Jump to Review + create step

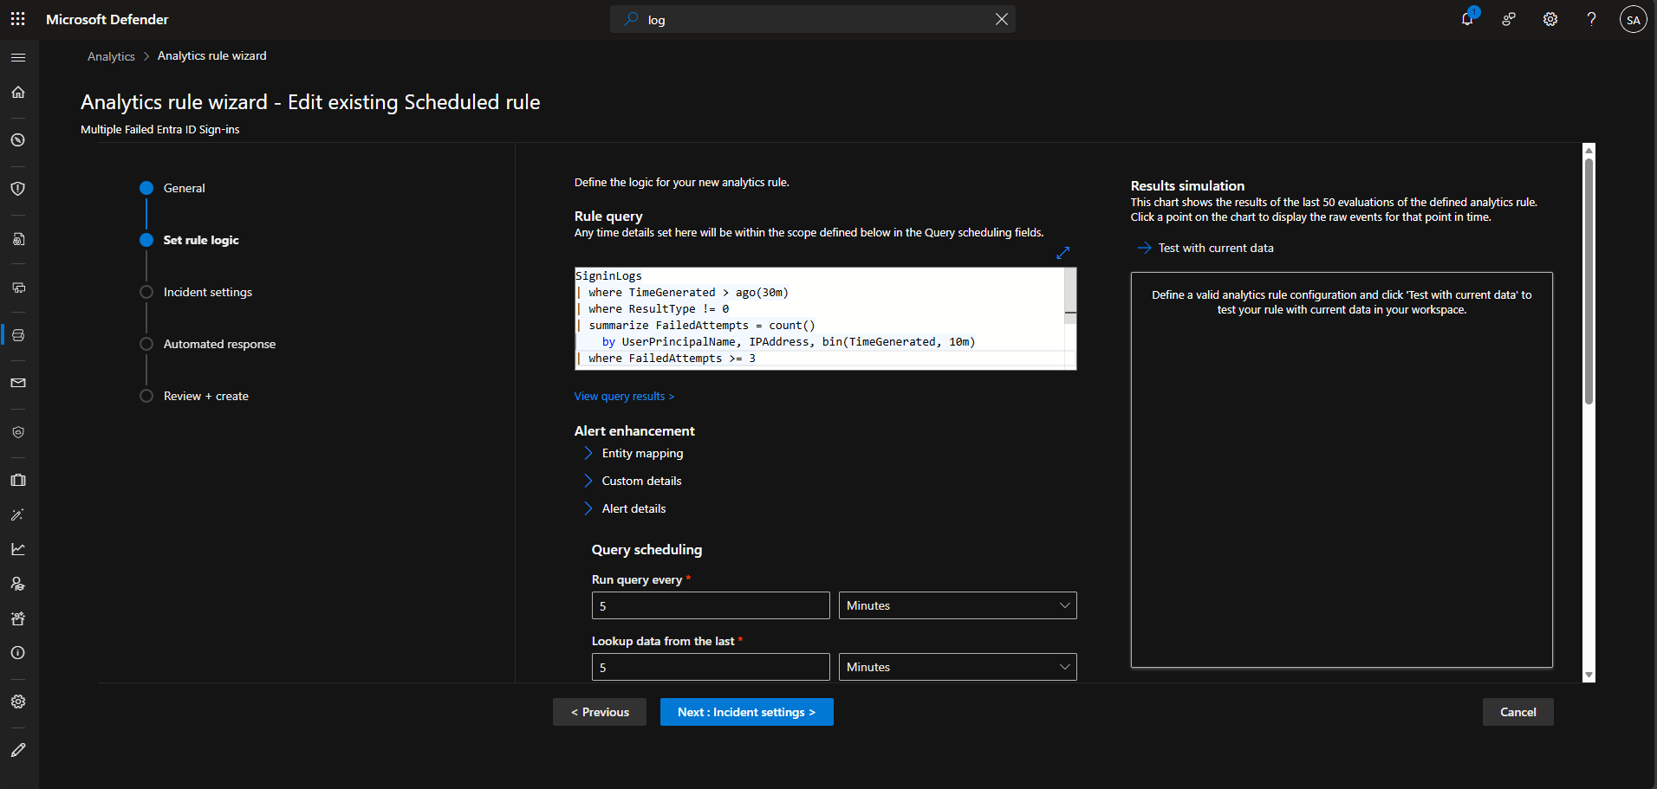coord(205,396)
